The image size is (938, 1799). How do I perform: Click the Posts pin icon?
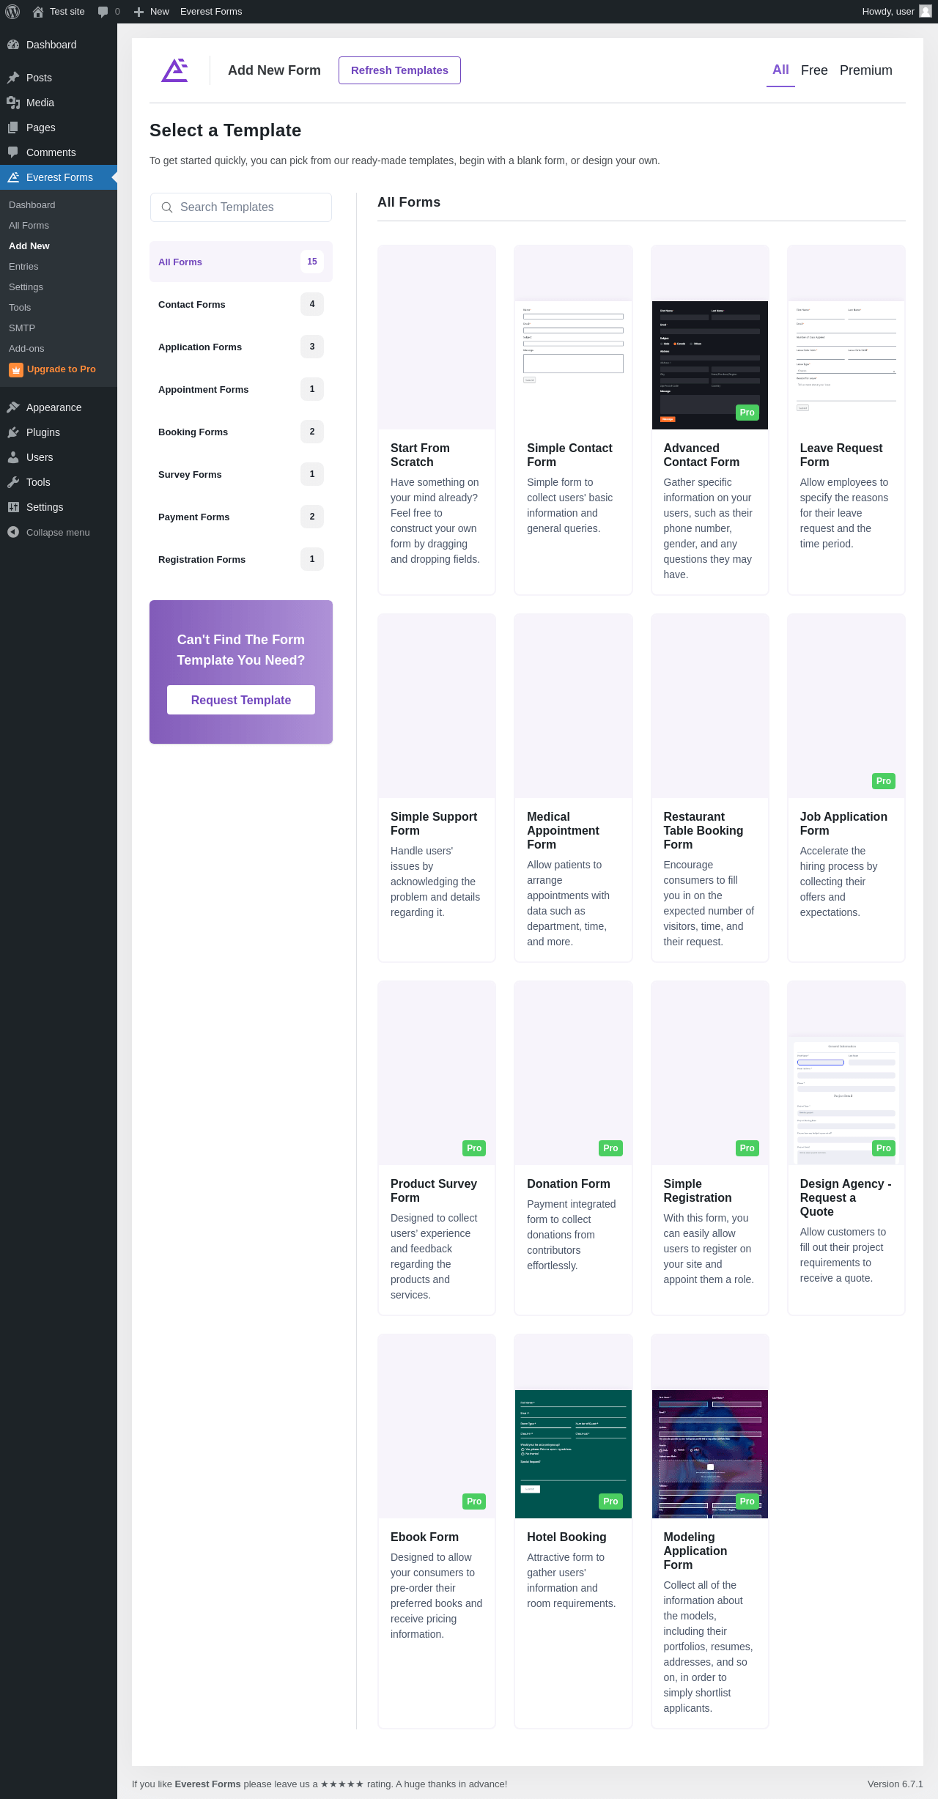[x=13, y=78]
